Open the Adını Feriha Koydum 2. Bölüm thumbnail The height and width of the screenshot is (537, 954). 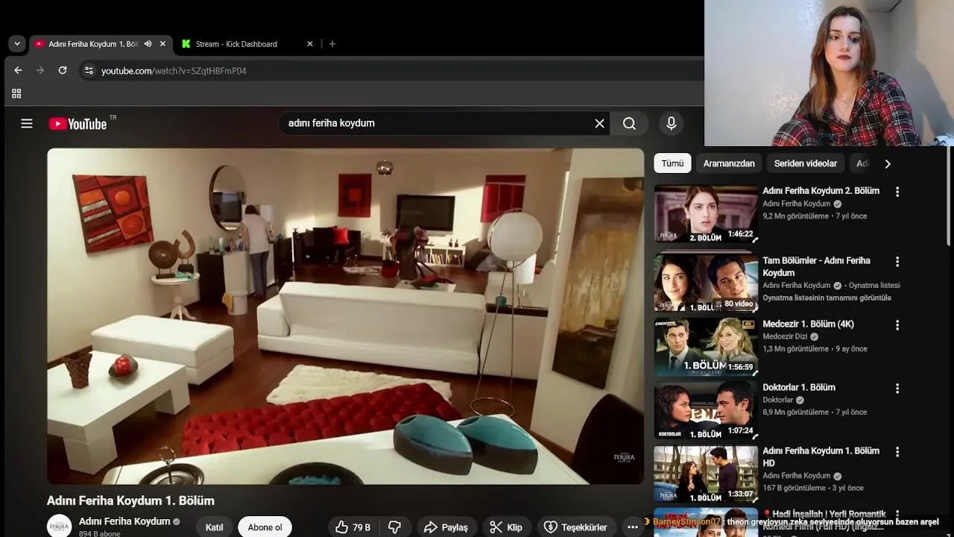(706, 214)
